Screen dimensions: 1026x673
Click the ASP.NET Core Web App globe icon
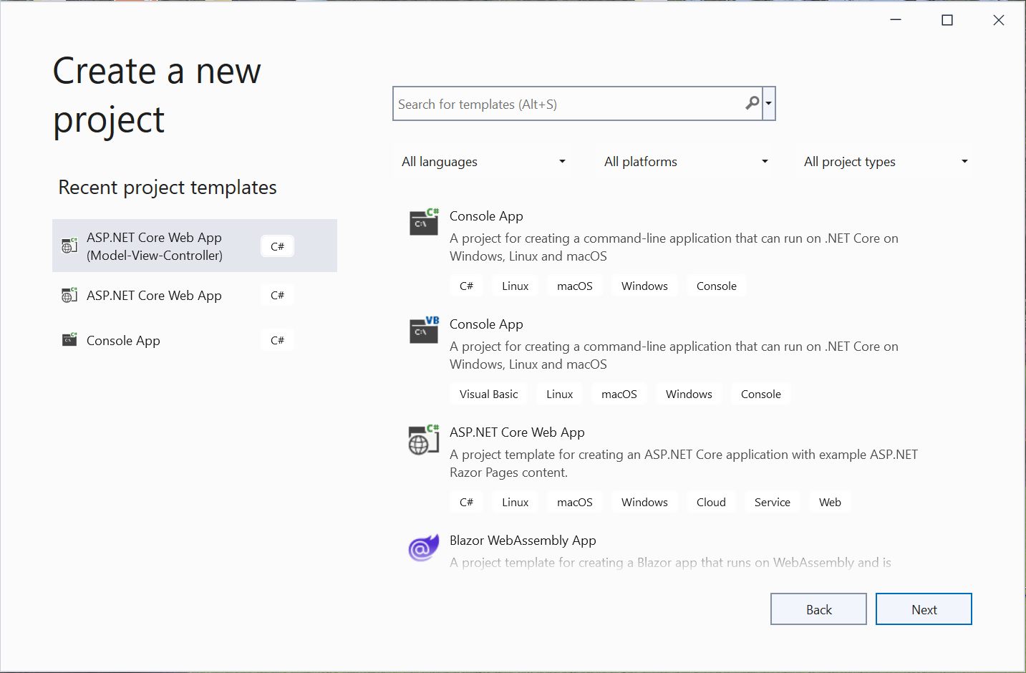click(x=422, y=440)
